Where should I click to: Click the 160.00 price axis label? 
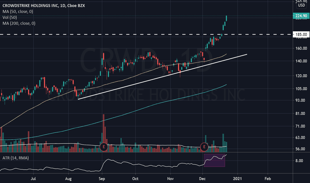[301, 48]
